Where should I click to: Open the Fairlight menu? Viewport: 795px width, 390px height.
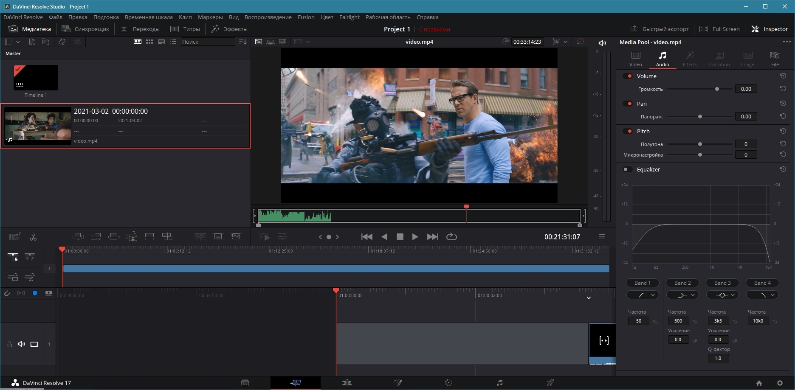(349, 17)
